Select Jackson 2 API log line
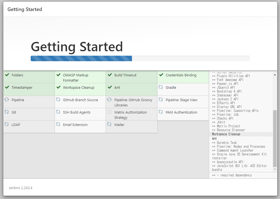The height and width of the screenshot is (199, 280). click(x=225, y=99)
